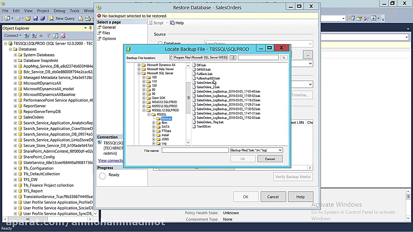Select the SalesOrders_Tlog.bak backup file

210,122
